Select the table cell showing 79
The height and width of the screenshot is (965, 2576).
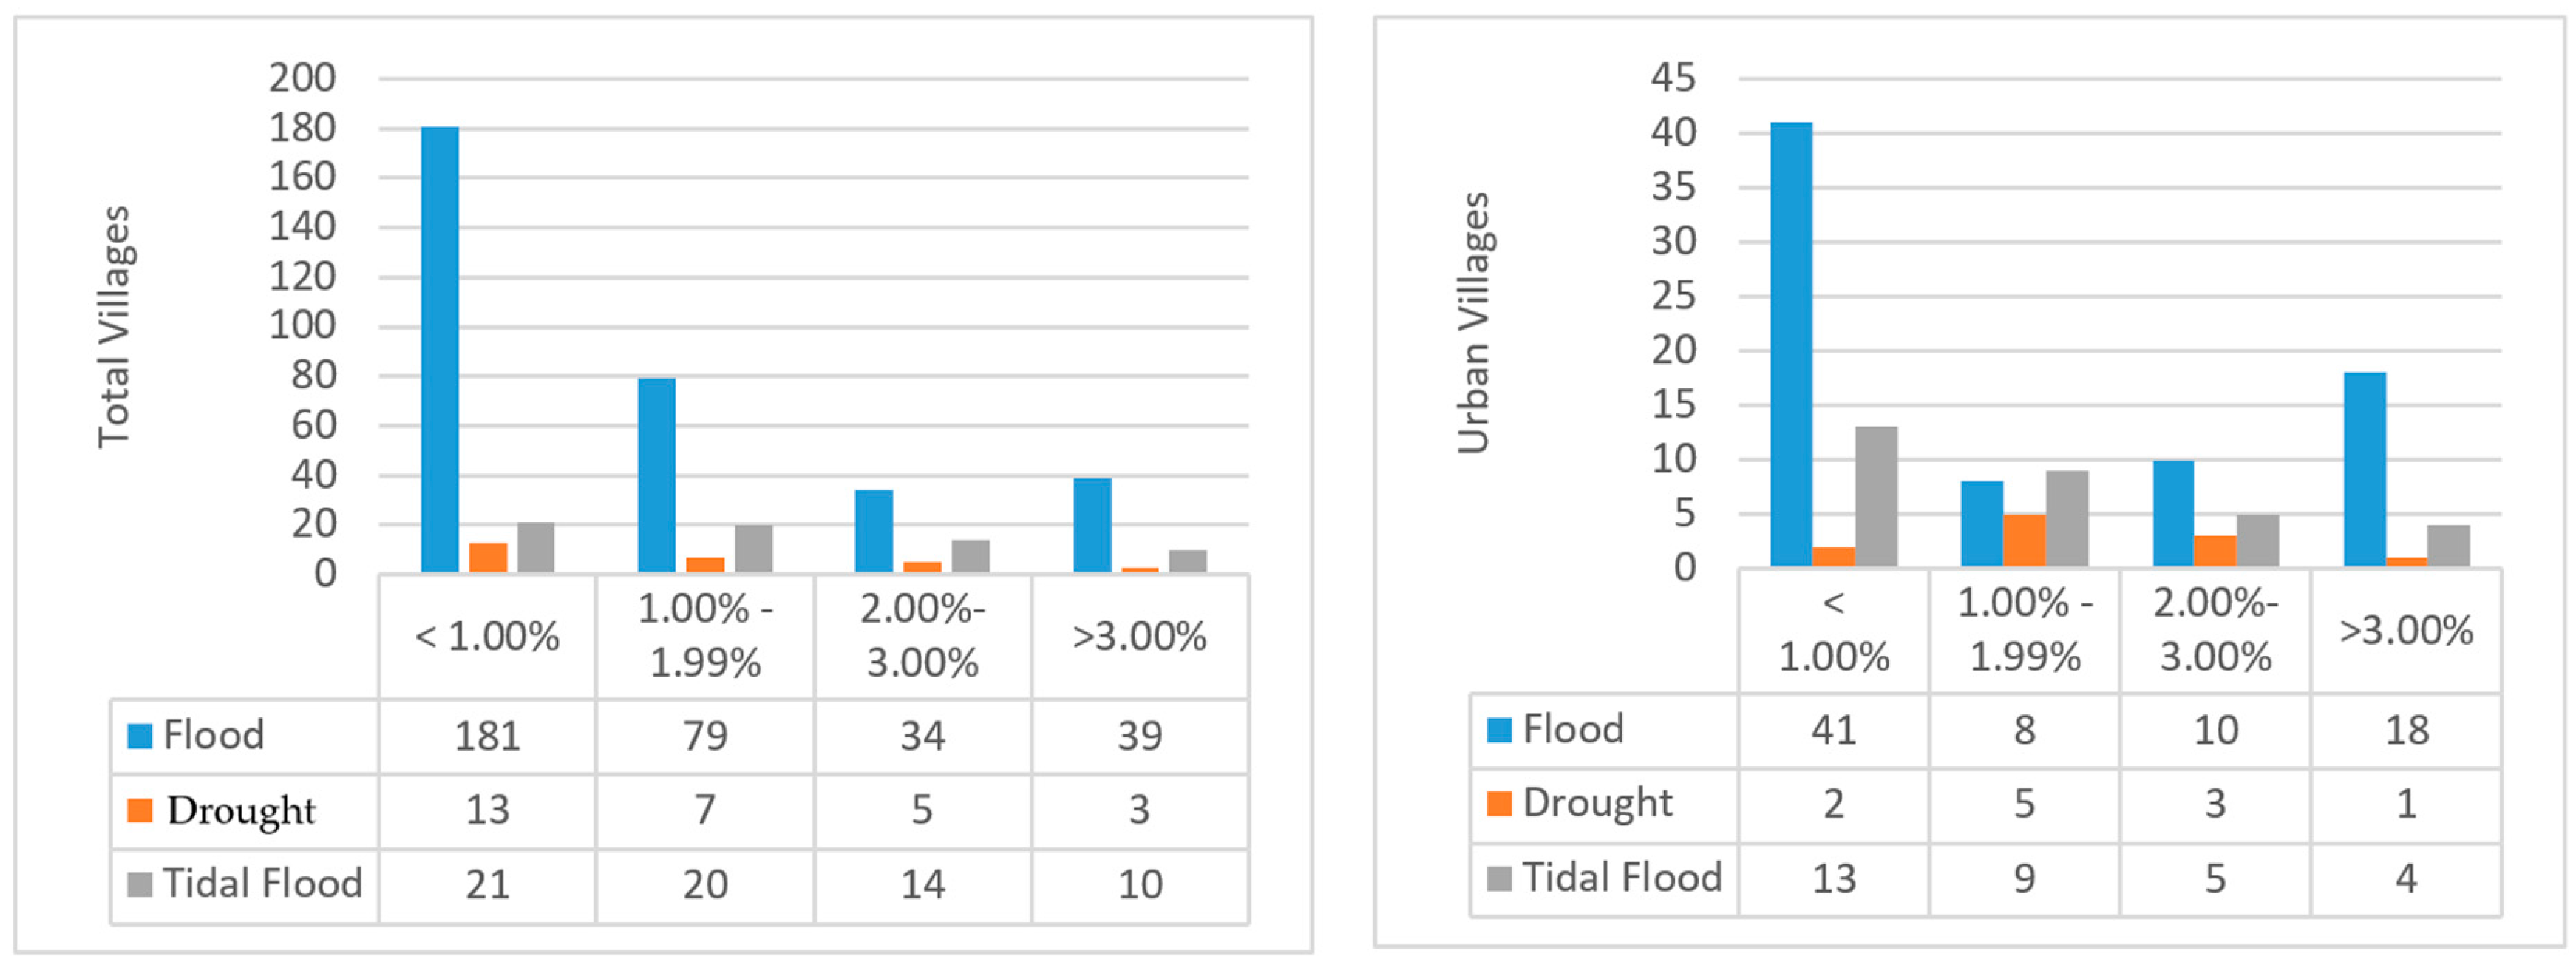705,736
